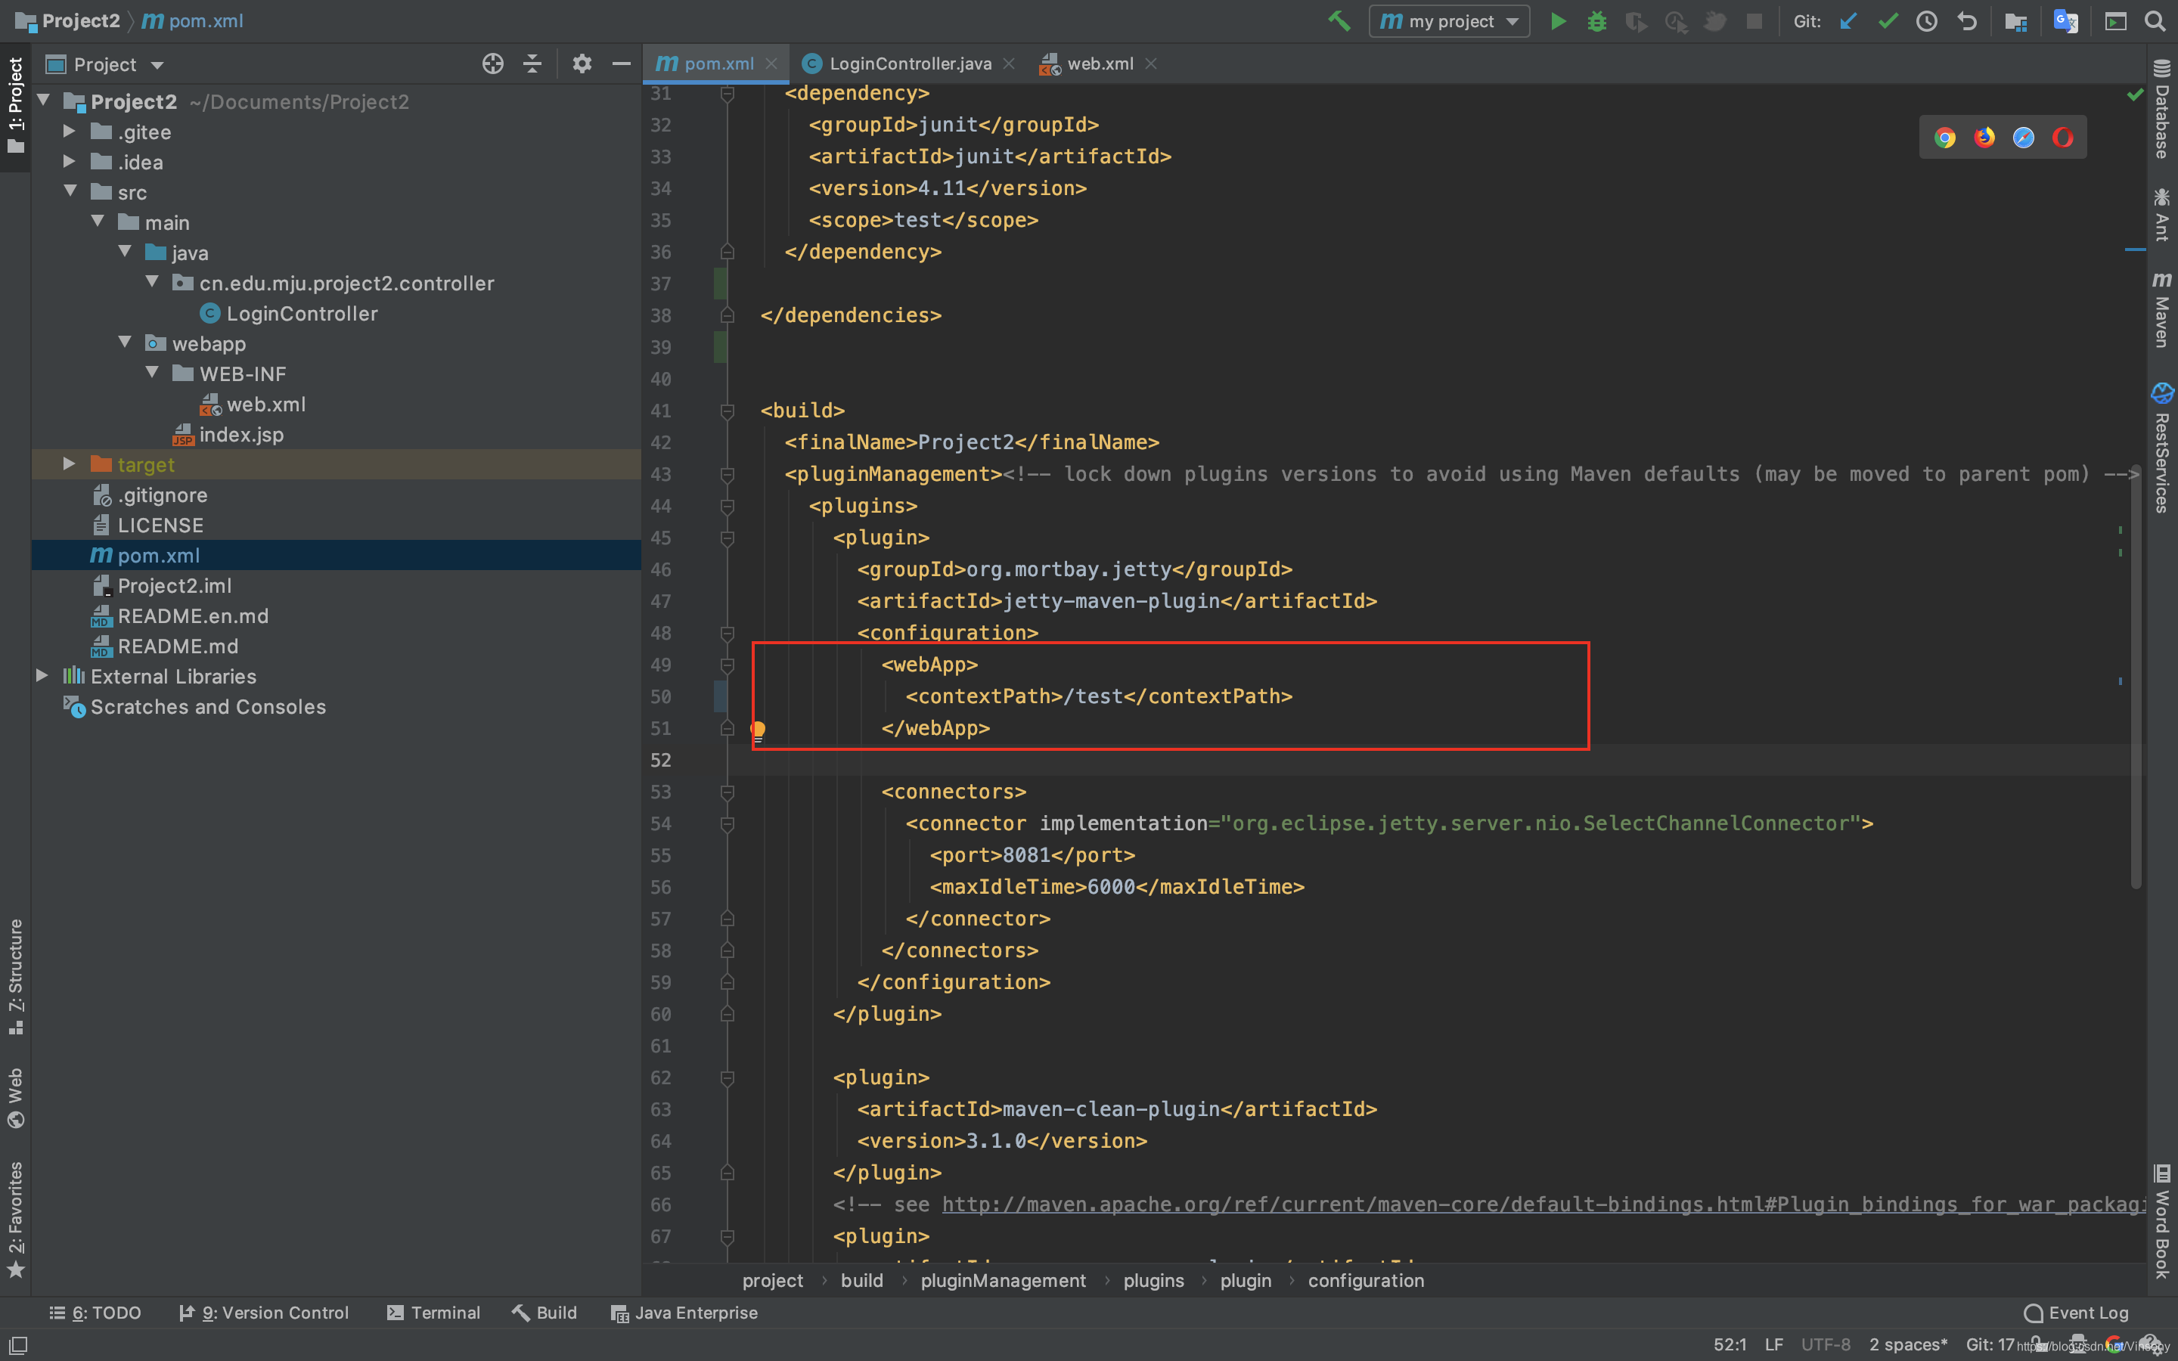
Task: Open the Structure tool window
Action: coord(15,977)
